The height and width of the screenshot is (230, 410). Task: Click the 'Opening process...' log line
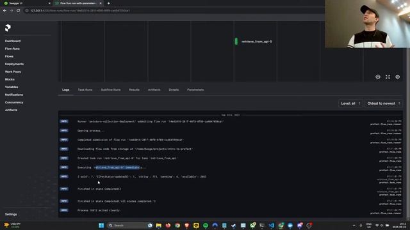pyautogui.click(x=91, y=130)
